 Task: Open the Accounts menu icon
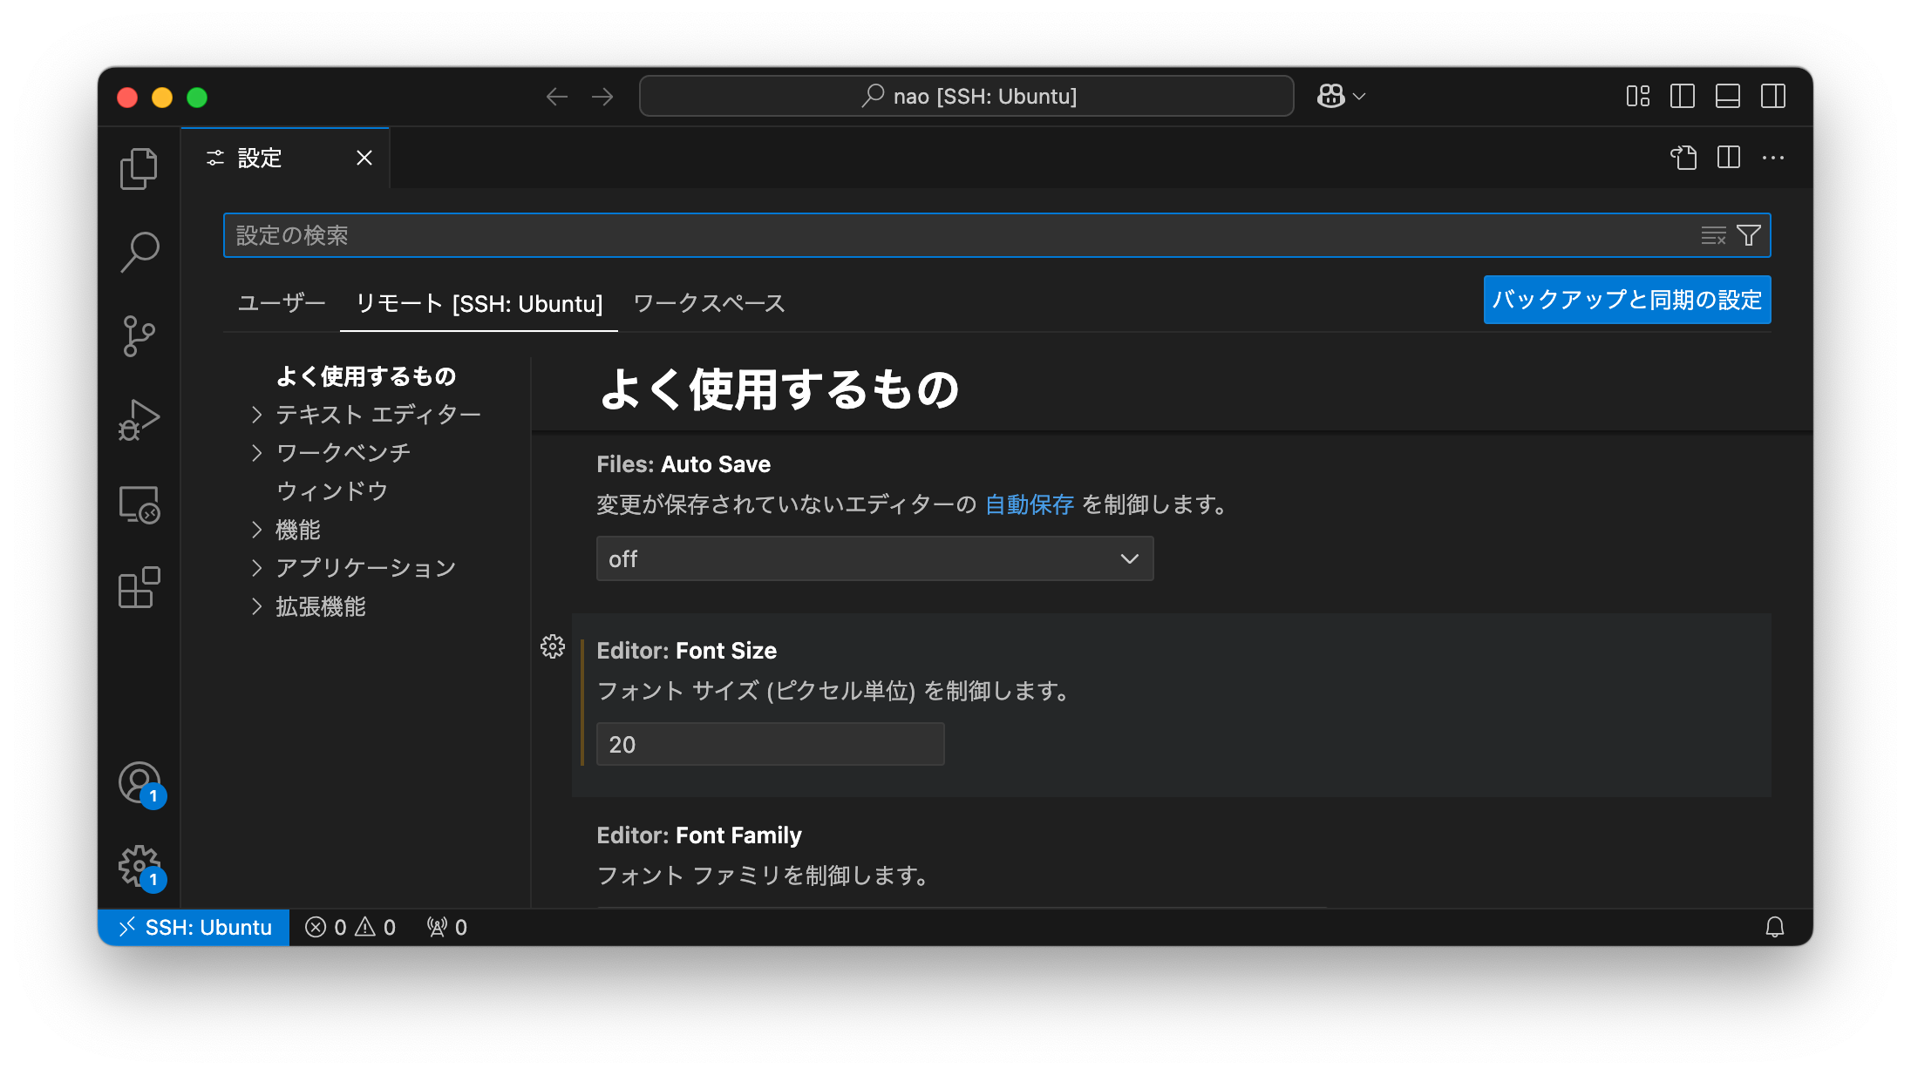click(x=139, y=783)
